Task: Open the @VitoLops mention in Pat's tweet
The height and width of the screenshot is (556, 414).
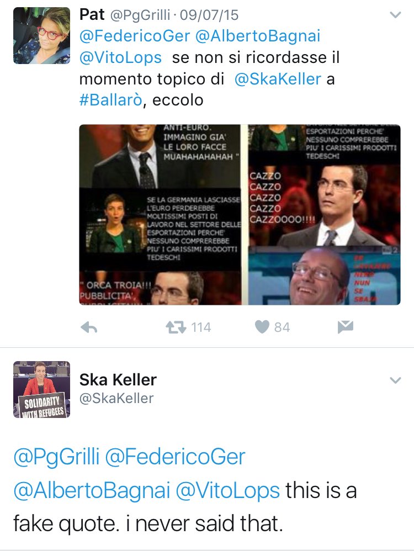Action: [120, 58]
